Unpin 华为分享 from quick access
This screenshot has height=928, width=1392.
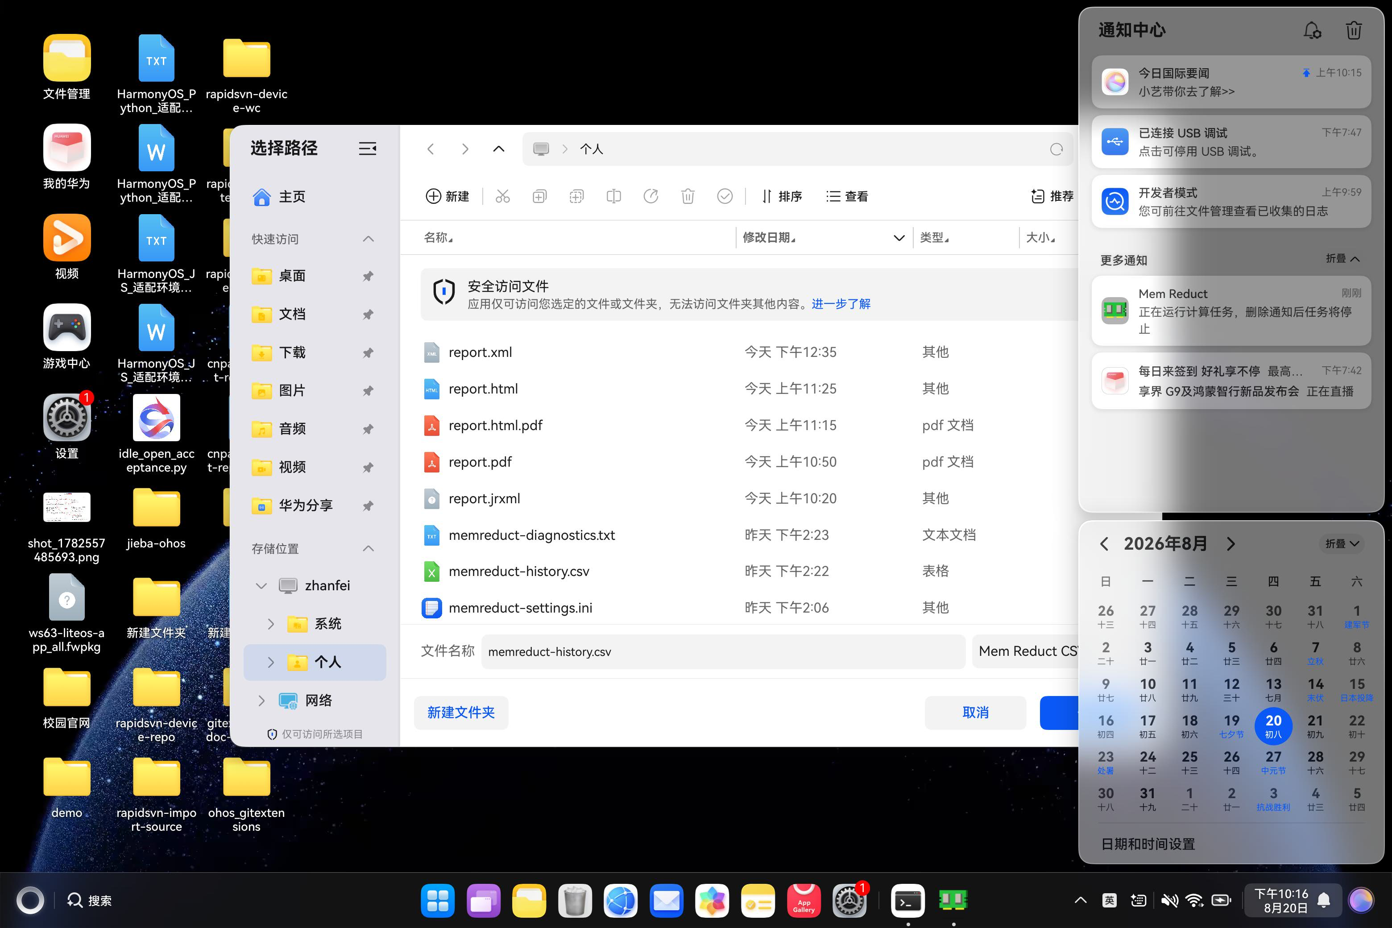[x=368, y=505]
